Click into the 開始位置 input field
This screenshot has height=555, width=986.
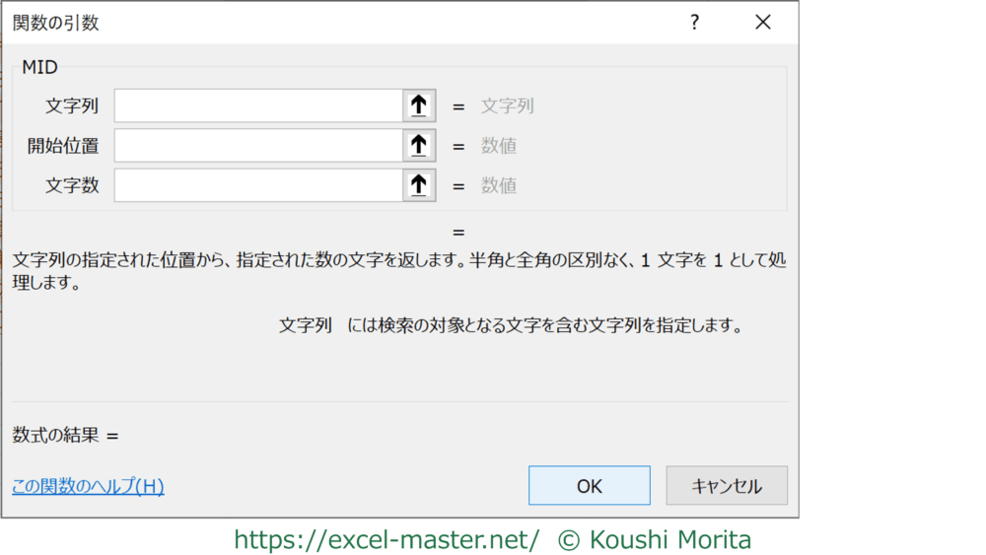coord(258,146)
